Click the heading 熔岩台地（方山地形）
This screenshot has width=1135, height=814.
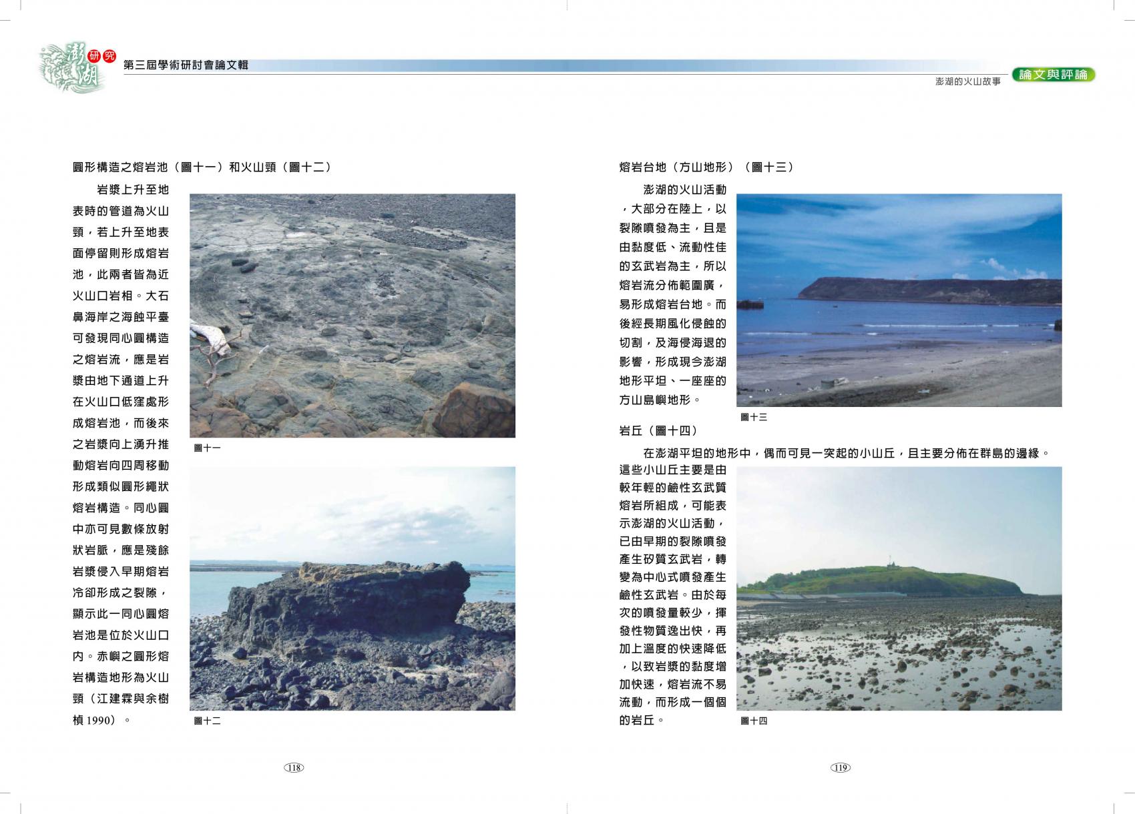click(706, 167)
